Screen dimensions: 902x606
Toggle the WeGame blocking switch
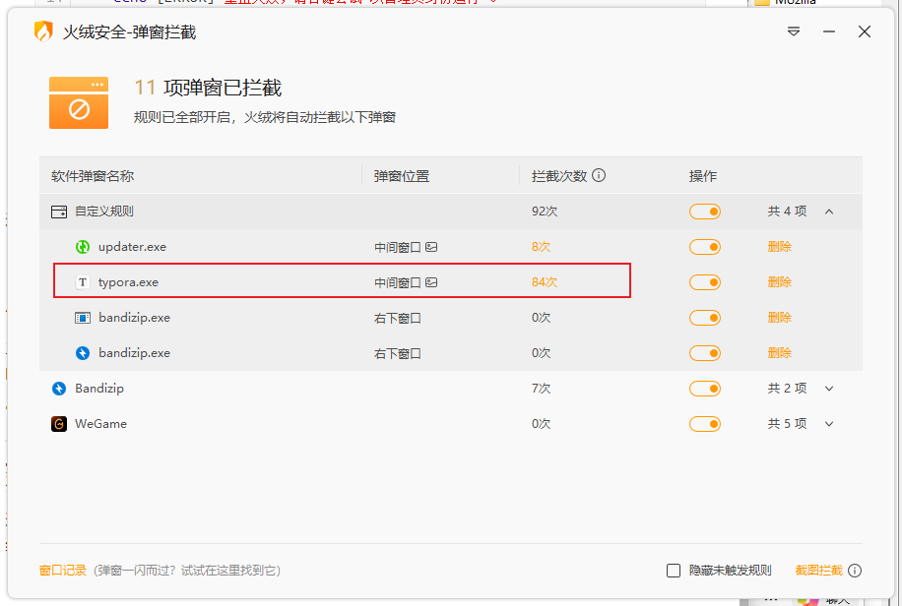coord(705,424)
